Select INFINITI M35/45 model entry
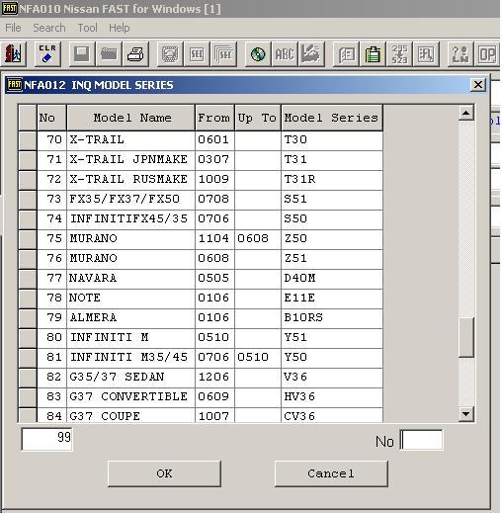Viewport: 502px width, 513px height. pos(130,358)
